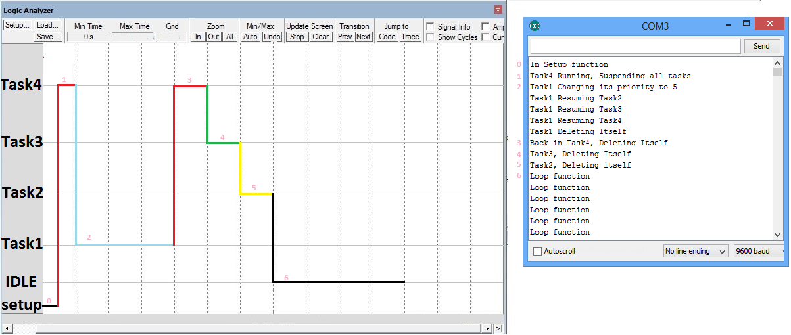The width and height of the screenshot is (791, 335).
Task: Go to Next transition
Action: coord(364,37)
